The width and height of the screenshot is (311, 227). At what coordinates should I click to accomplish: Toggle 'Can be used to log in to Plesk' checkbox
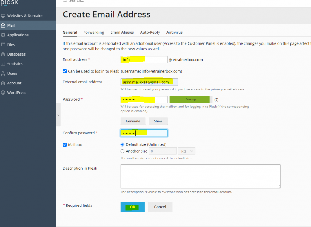click(65, 71)
